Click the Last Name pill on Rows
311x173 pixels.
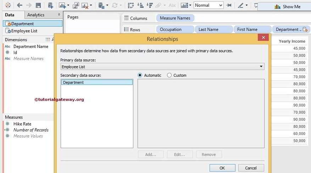pyautogui.click(x=213, y=29)
